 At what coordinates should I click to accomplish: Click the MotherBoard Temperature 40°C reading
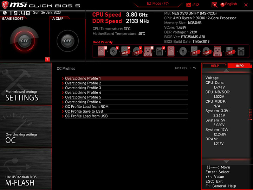point(119,34)
